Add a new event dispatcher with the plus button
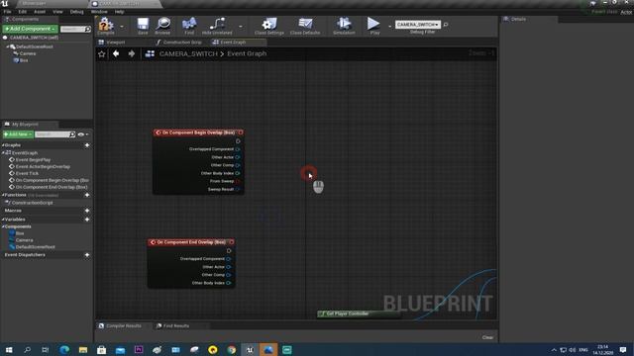 pyautogui.click(x=87, y=255)
